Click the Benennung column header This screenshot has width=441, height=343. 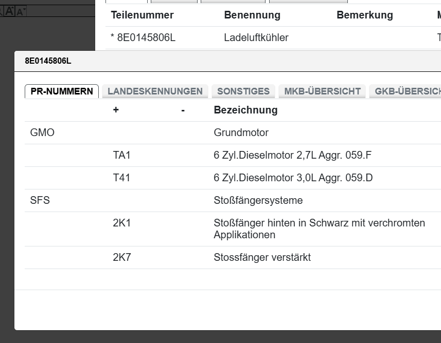252,15
